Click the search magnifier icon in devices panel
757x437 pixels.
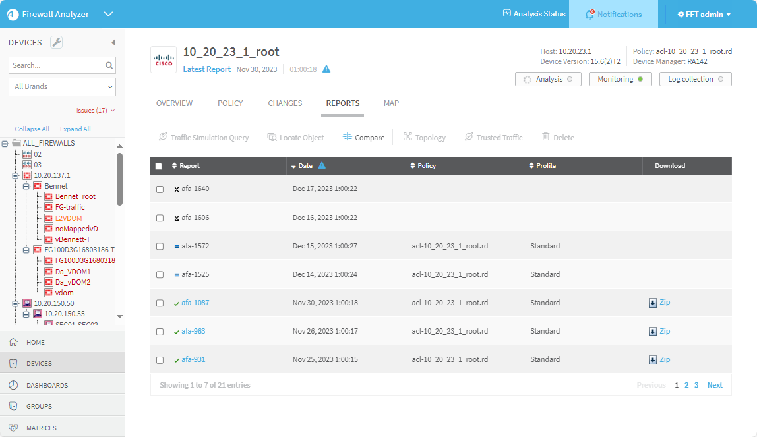[x=109, y=65]
